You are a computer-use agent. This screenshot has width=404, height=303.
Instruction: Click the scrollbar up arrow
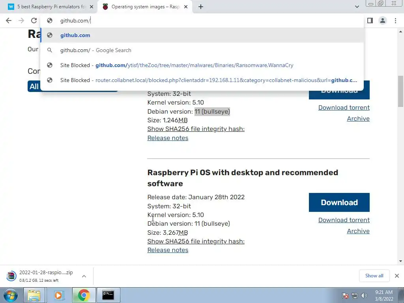click(x=400, y=32)
